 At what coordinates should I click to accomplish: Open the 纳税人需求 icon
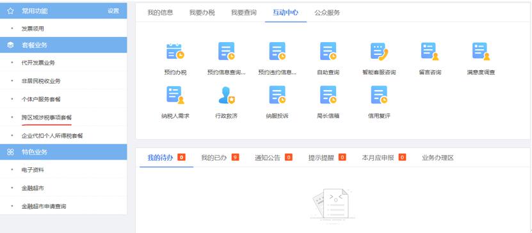[x=175, y=95]
